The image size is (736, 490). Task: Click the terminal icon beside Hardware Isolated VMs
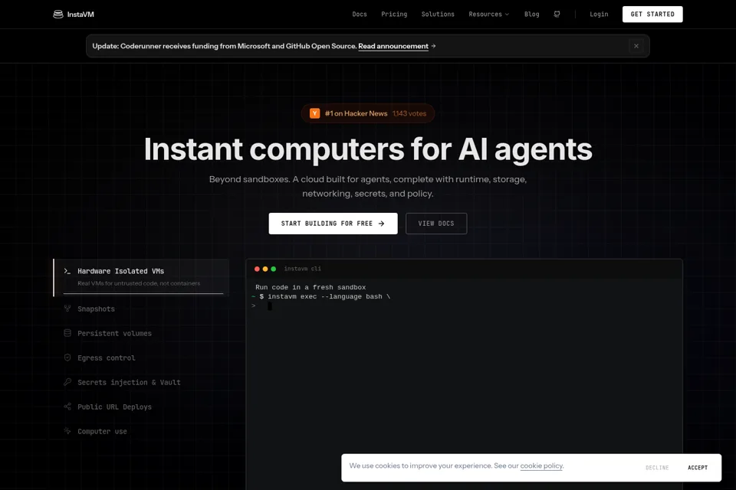point(67,271)
